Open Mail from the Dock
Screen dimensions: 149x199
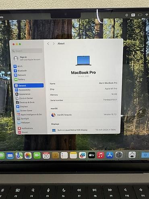tap(10, 156)
